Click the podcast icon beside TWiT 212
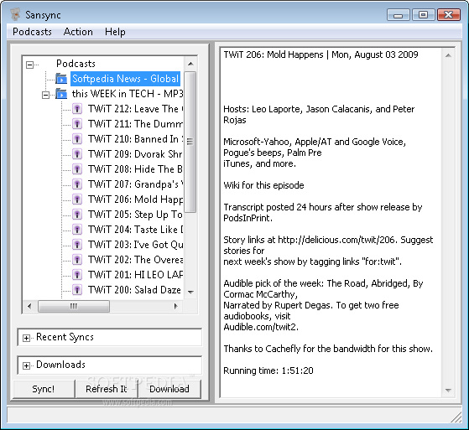469x430 pixels. click(x=77, y=109)
